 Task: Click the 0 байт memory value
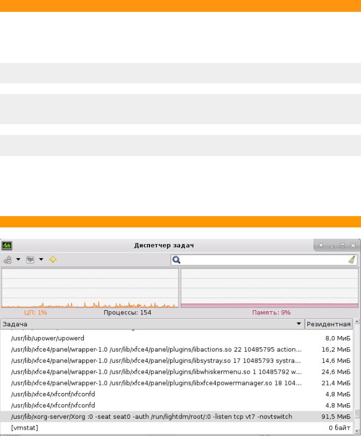pos(339,427)
